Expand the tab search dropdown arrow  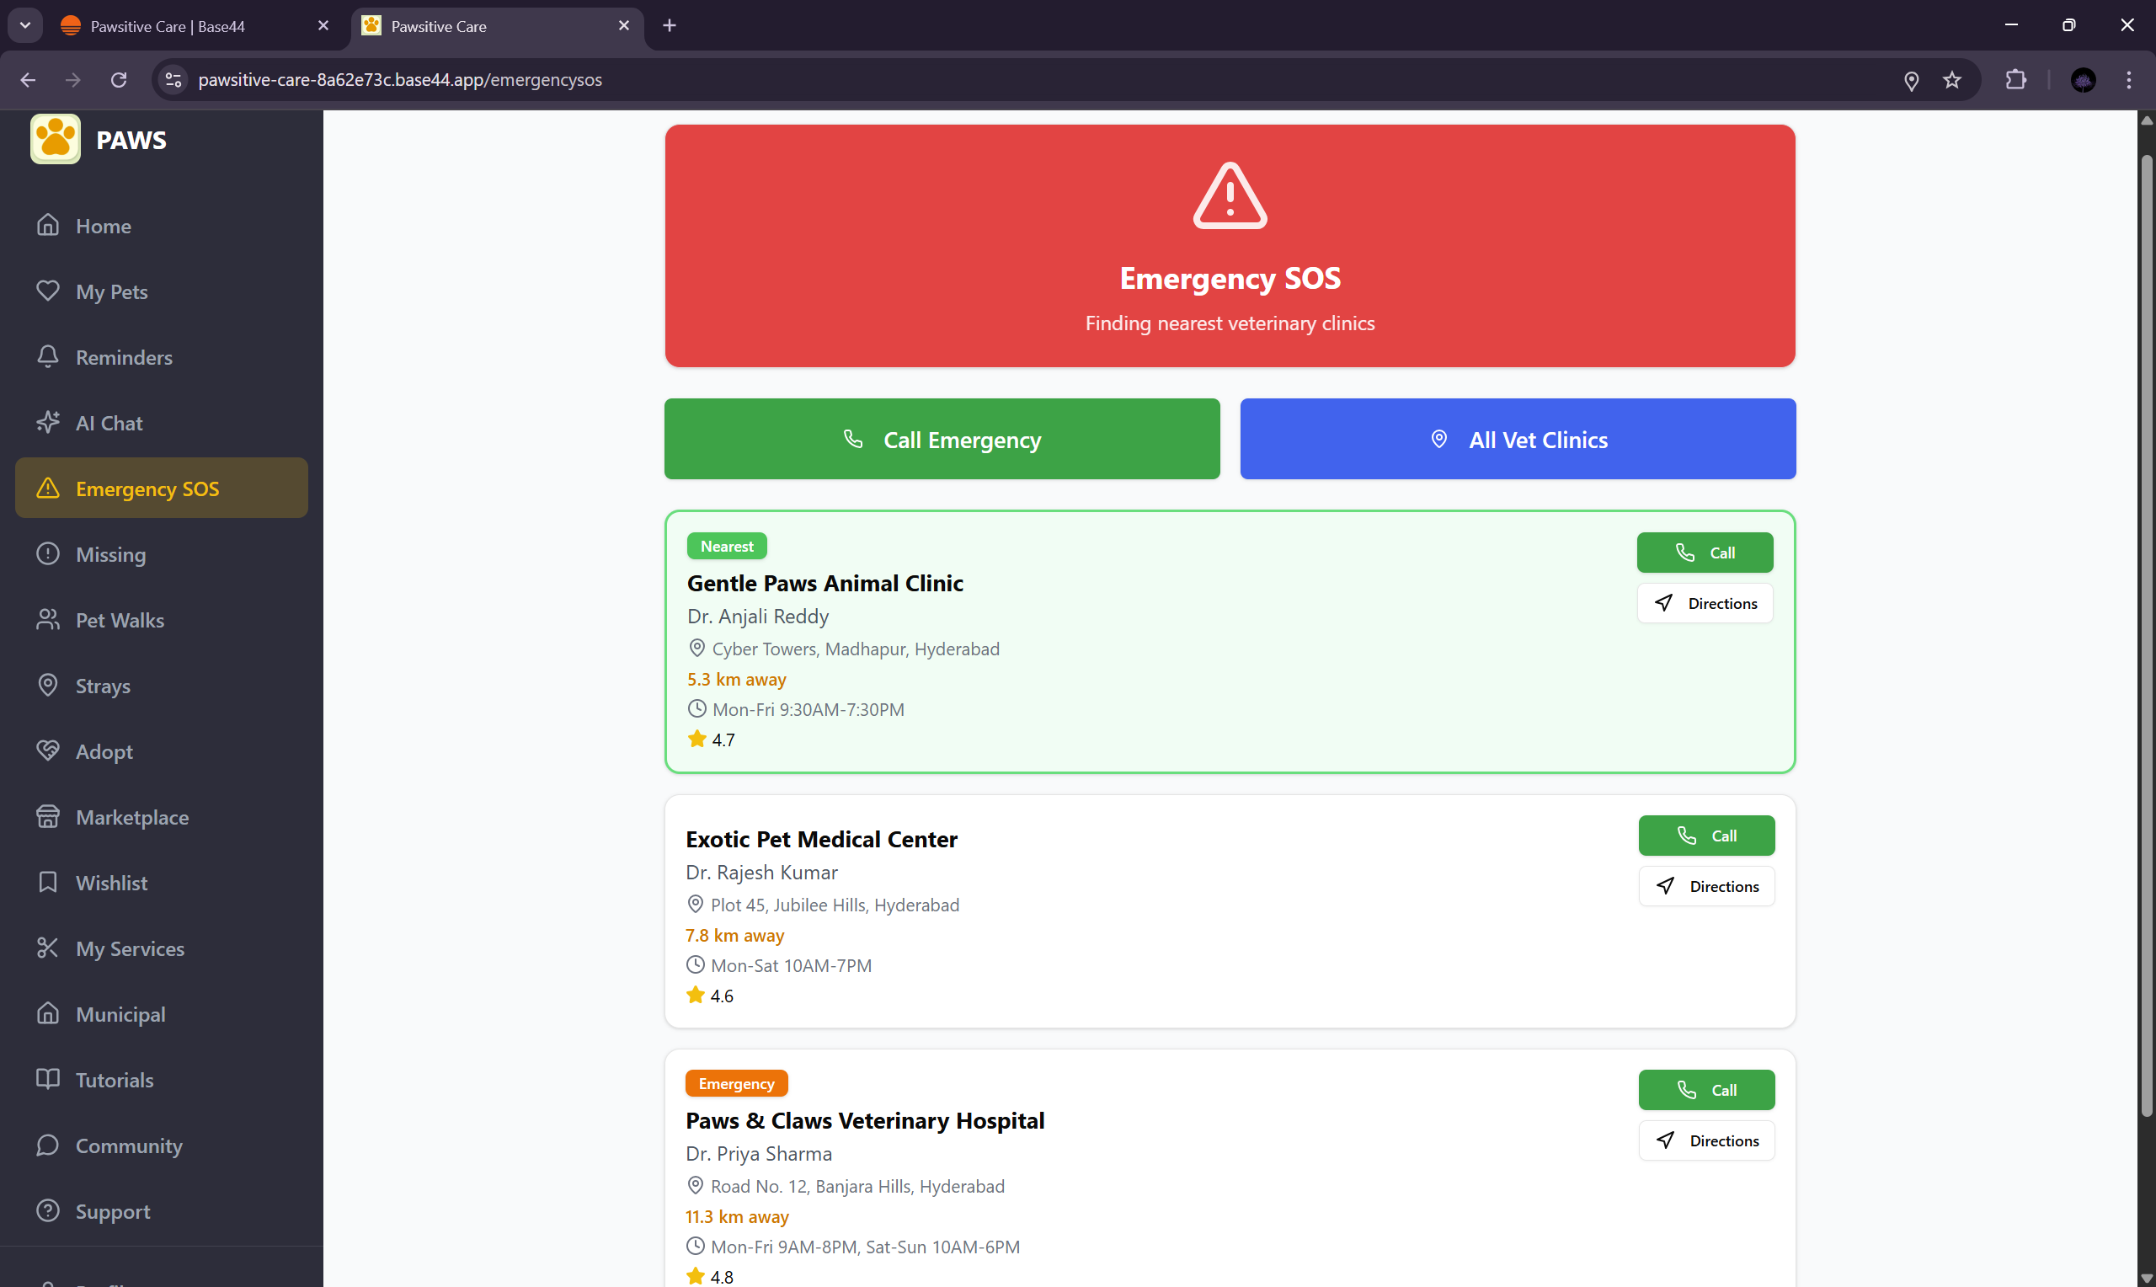pyautogui.click(x=25, y=25)
